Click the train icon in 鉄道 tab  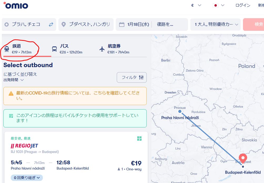[7, 49]
